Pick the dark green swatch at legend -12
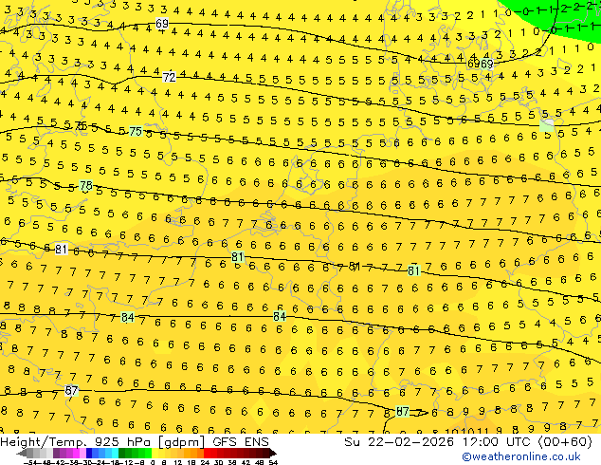This screenshot has height=465, width=601. [122, 454]
